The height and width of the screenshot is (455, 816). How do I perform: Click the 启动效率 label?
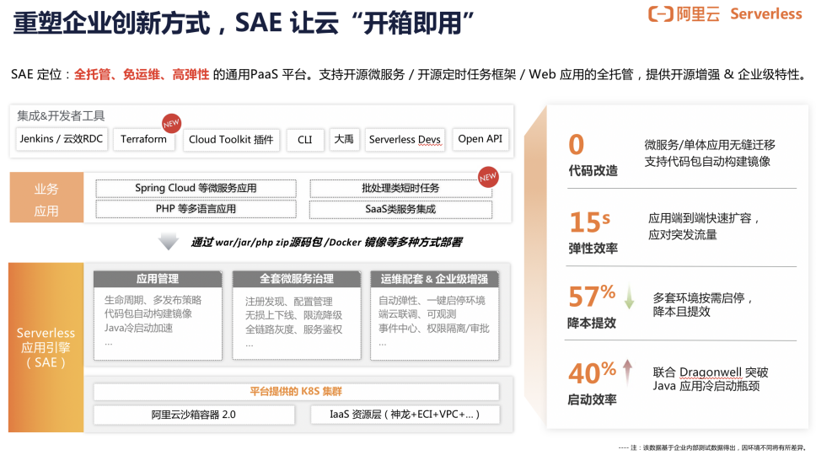(593, 399)
